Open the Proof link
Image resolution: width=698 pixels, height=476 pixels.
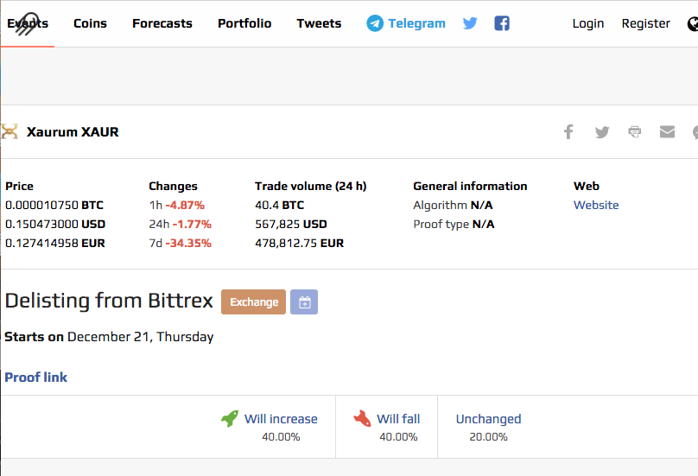tap(35, 378)
